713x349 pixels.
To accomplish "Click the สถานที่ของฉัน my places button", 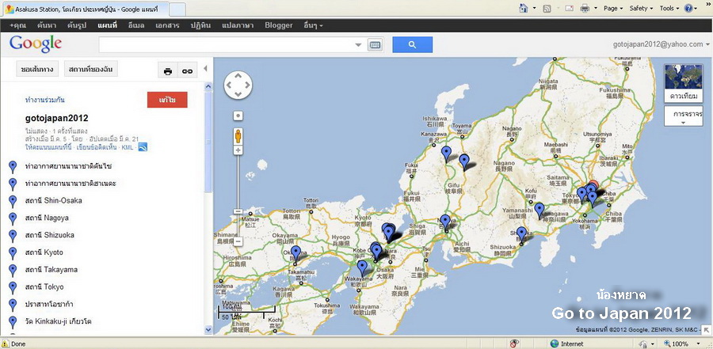I will click(91, 69).
